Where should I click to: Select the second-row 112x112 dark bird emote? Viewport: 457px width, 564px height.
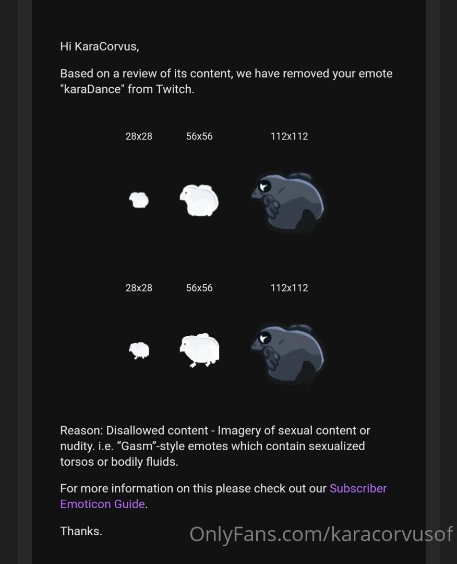288,354
